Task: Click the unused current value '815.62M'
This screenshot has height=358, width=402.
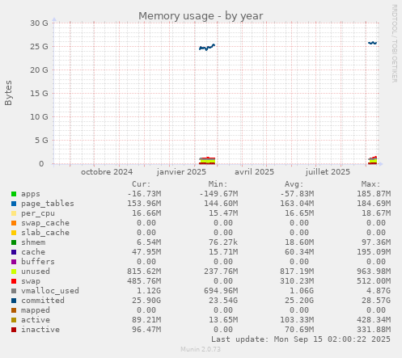Action: tap(144, 272)
